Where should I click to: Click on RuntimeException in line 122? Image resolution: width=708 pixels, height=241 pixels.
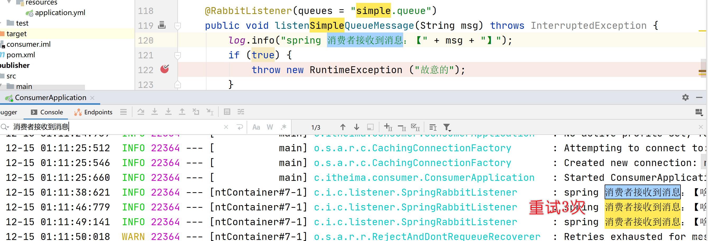[356, 70]
